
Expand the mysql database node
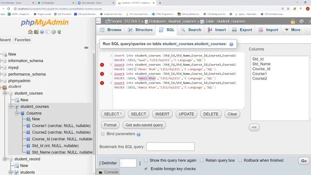(x=1, y=68)
